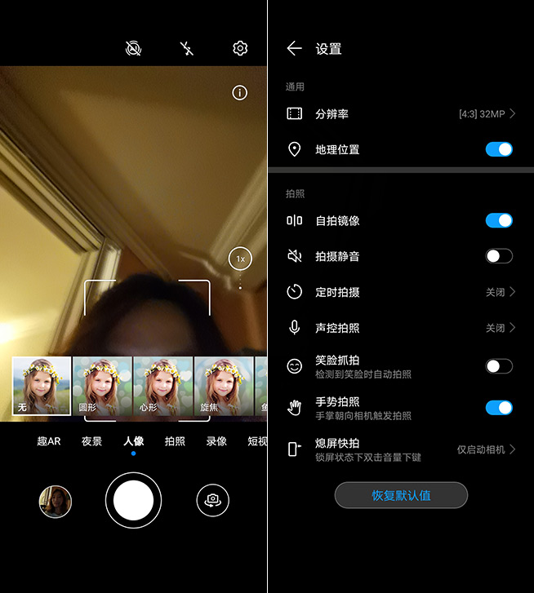Viewport: 534px width, 593px height.
Task: Tap the info icon on viewfinder
Action: coord(239,93)
